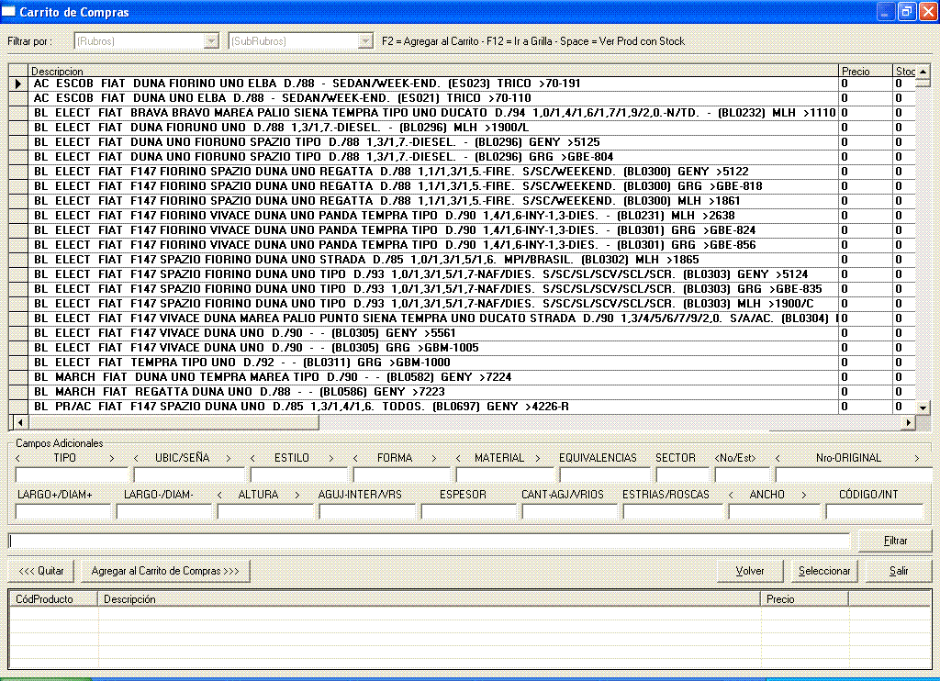940x681 pixels.
Task: Click the Carrito de Compras window icon
Action: (8, 11)
